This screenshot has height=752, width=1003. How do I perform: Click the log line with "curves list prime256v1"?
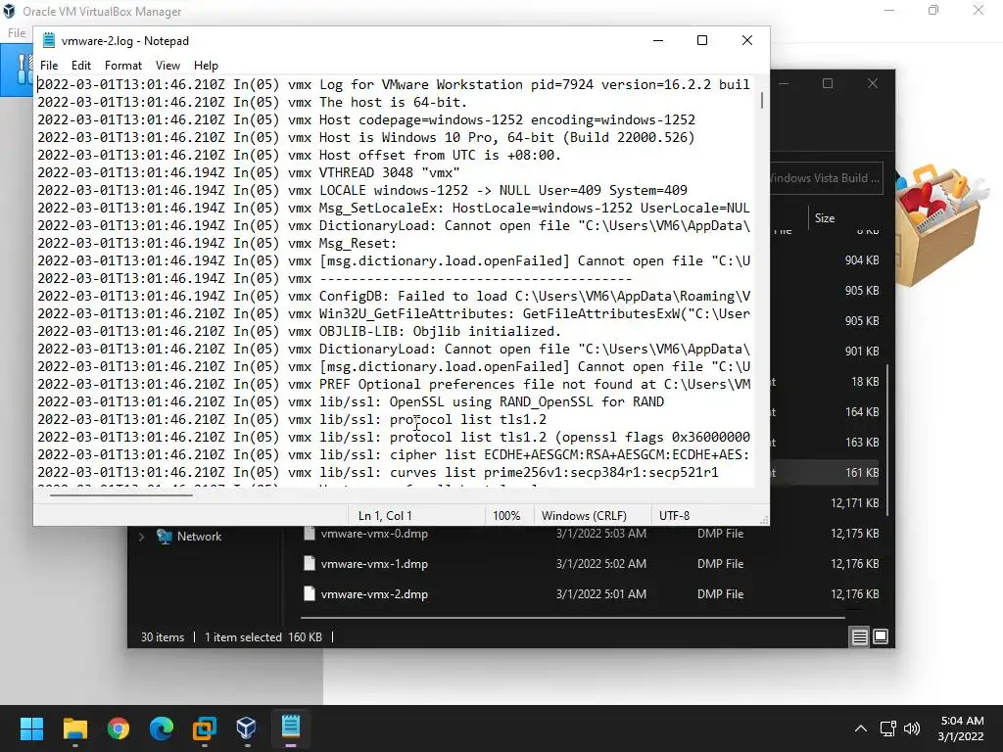377,473
